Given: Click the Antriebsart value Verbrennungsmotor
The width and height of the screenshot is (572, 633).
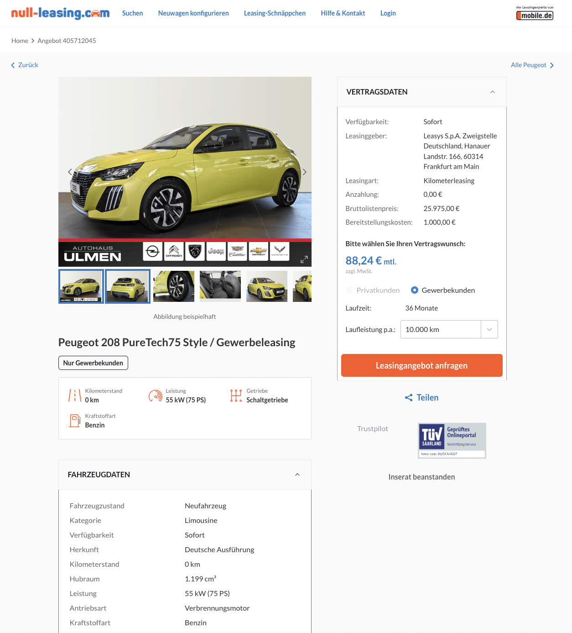Looking at the screenshot, I should pyautogui.click(x=217, y=608).
